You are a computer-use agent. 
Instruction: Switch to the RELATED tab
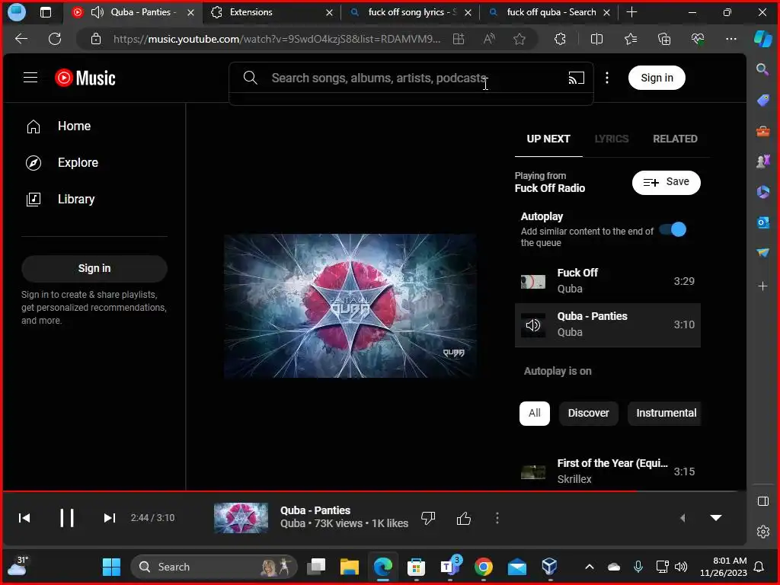675,139
